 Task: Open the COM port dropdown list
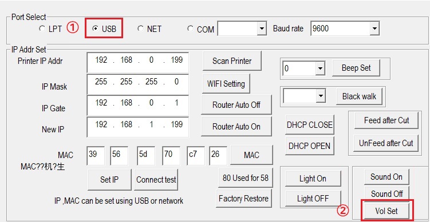(262, 29)
